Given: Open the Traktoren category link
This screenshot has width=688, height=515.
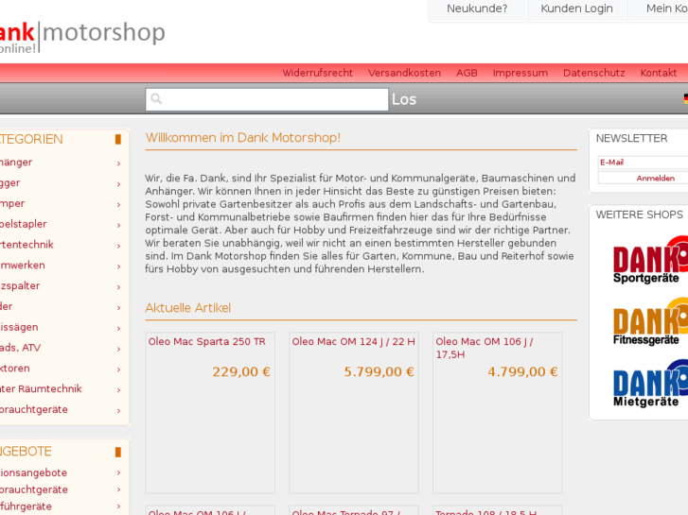Looking at the screenshot, I should click(x=15, y=369).
